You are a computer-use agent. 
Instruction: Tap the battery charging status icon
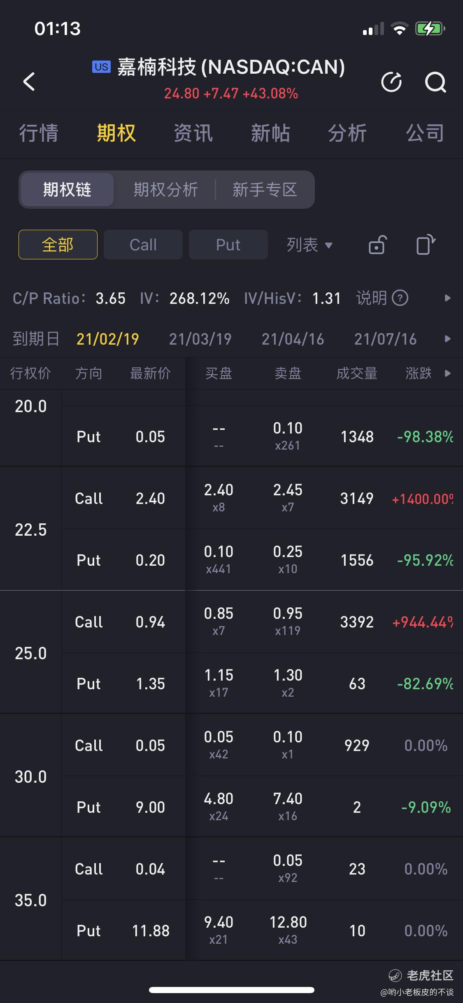coord(430,29)
